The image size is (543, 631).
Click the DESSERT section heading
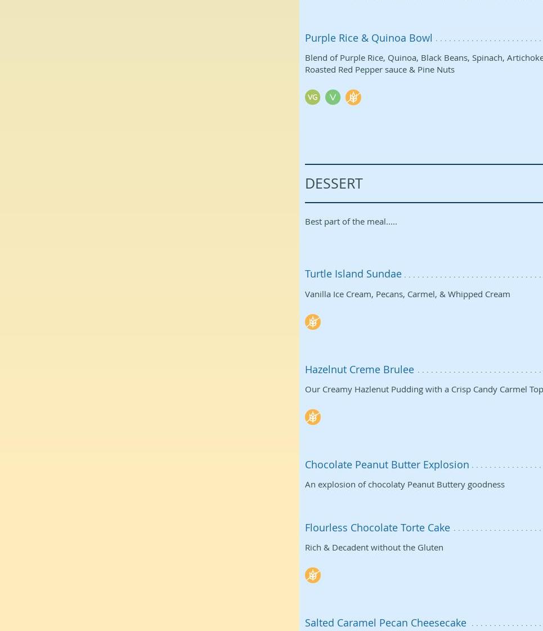[x=334, y=184]
